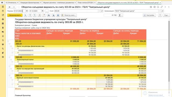Save report with the floppy disk icon
The height and width of the screenshot is (97, 172).
coord(58,15)
